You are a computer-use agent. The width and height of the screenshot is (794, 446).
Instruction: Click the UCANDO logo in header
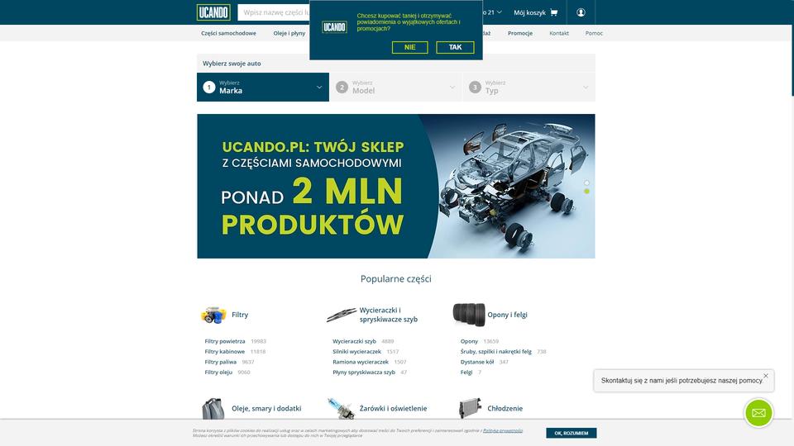[213, 12]
